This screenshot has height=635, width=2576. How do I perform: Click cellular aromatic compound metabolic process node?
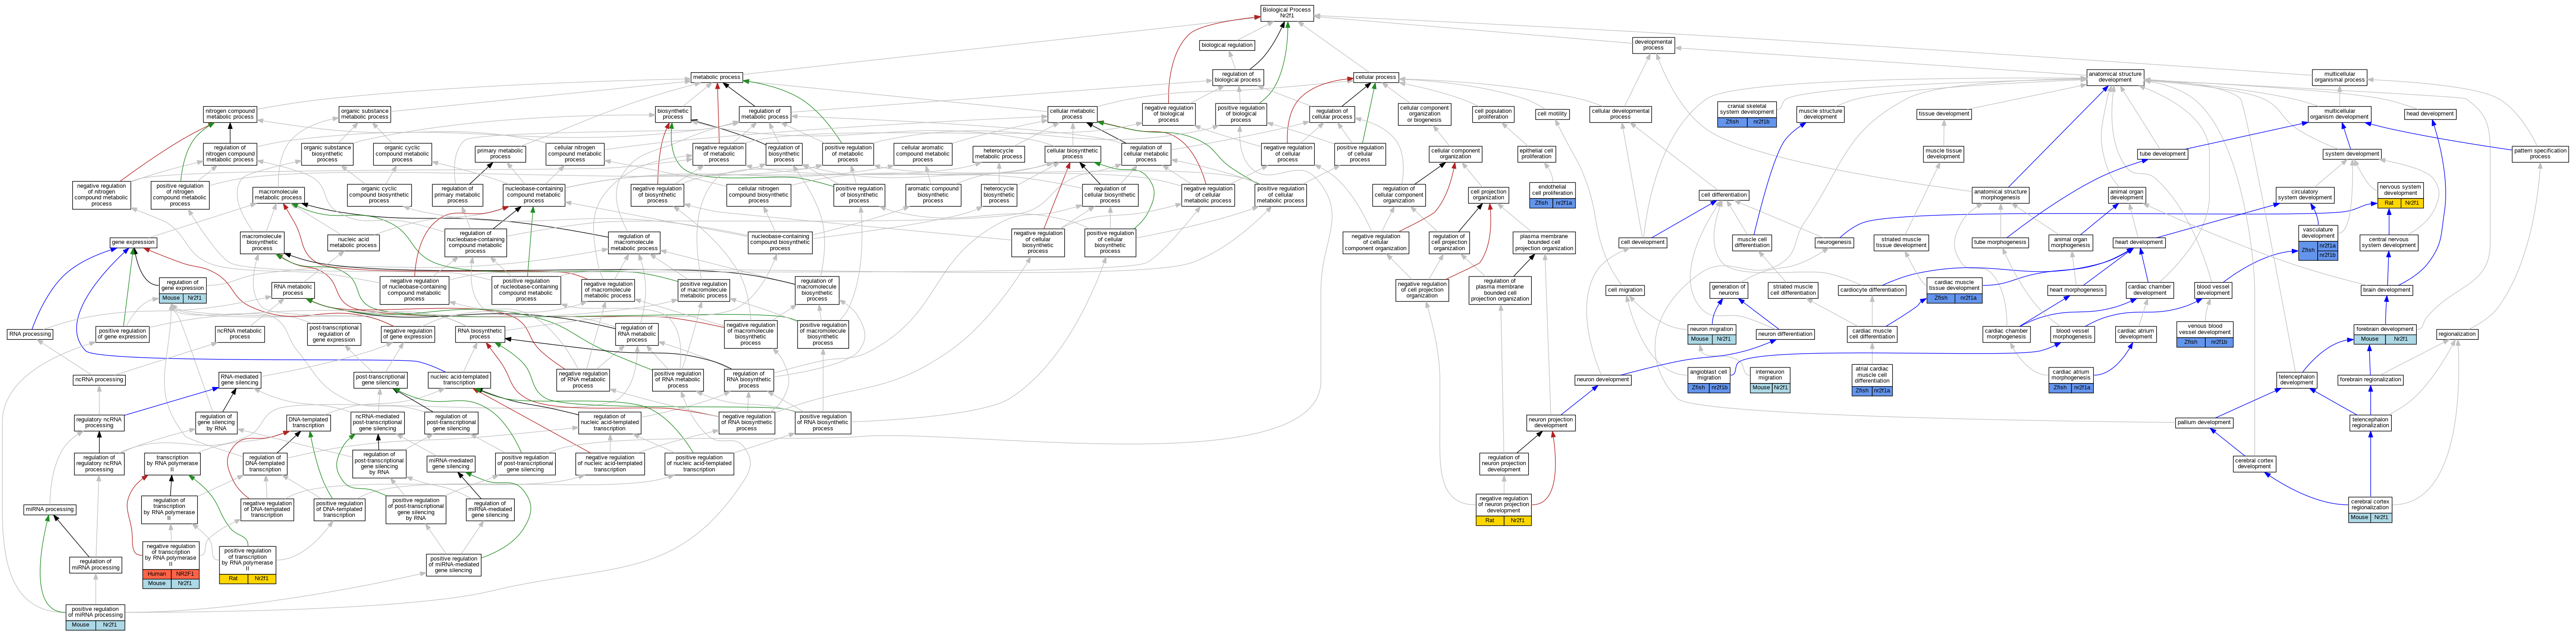922,154
